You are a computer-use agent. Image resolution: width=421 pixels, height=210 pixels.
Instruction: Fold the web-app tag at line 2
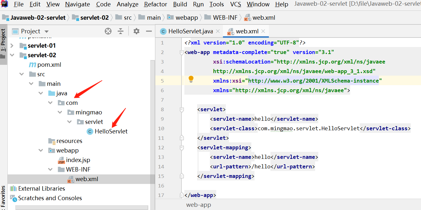pos(181,52)
